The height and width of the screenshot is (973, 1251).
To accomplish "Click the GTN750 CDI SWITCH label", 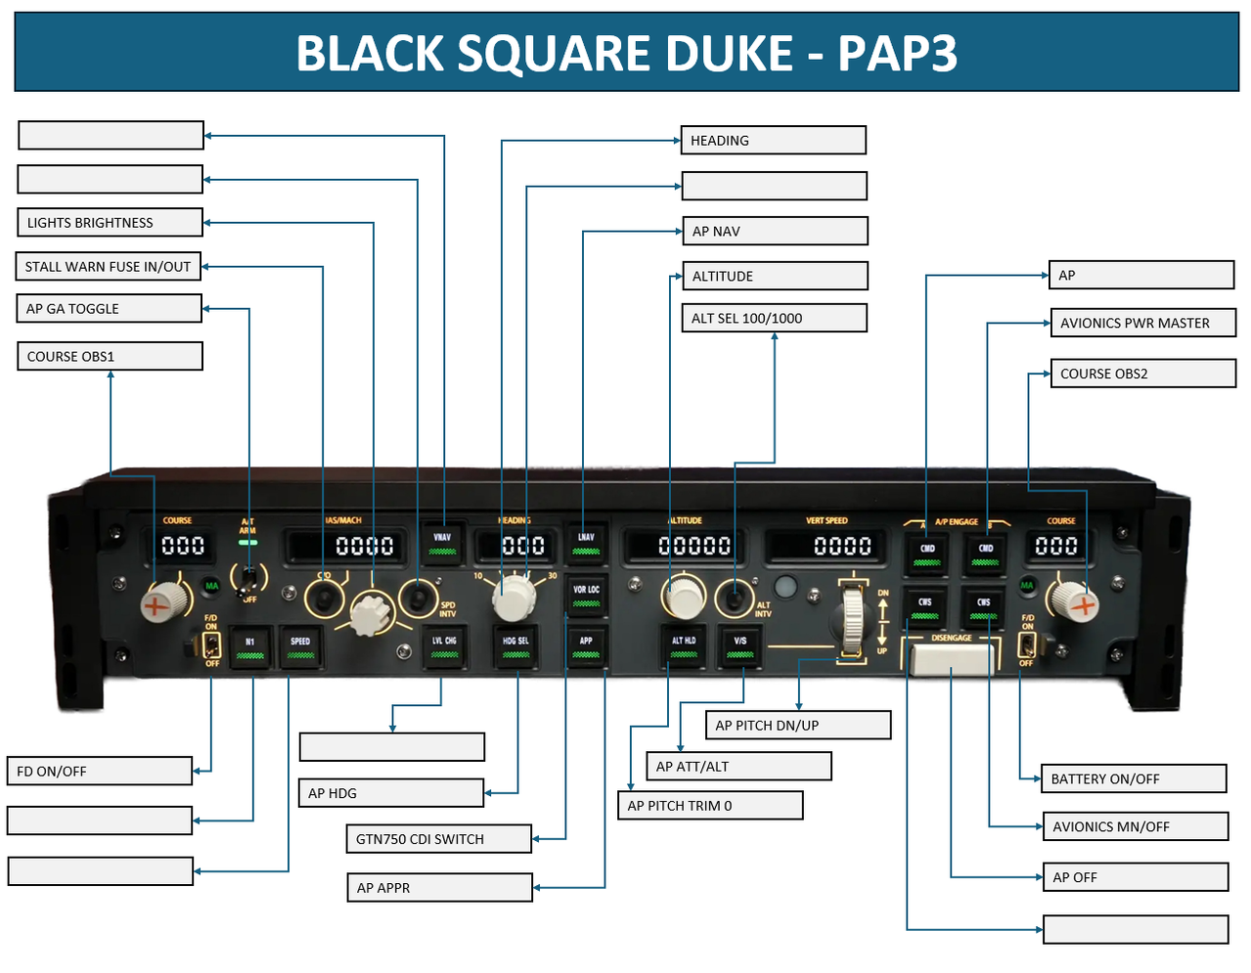I will [x=439, y=839].
